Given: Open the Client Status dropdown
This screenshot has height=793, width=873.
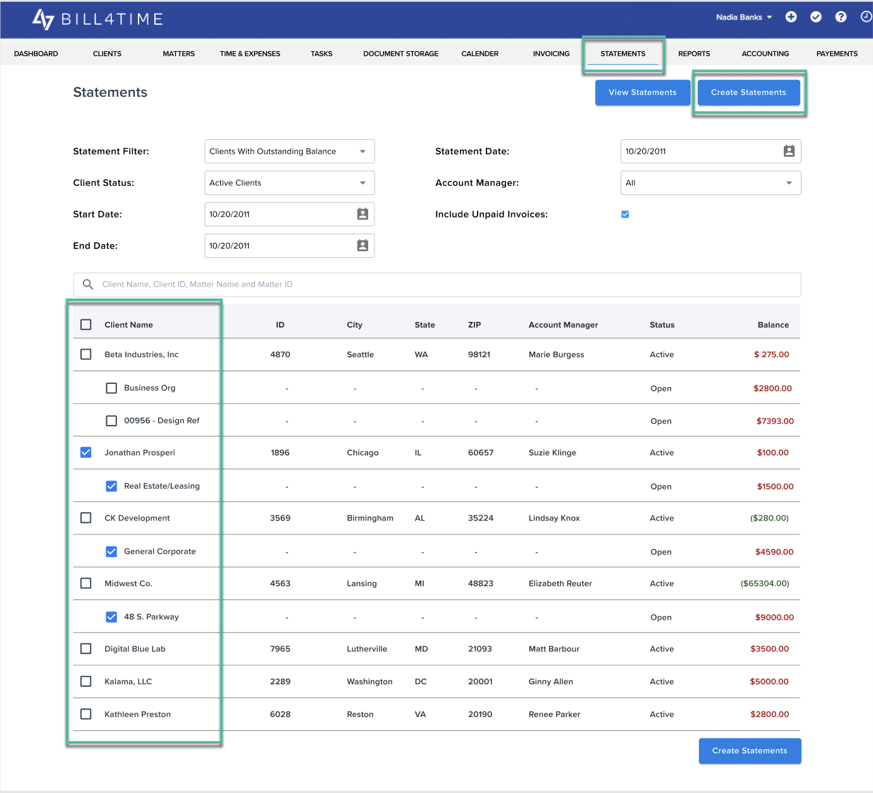Looking at the screenshot, I should pos(290,183).
